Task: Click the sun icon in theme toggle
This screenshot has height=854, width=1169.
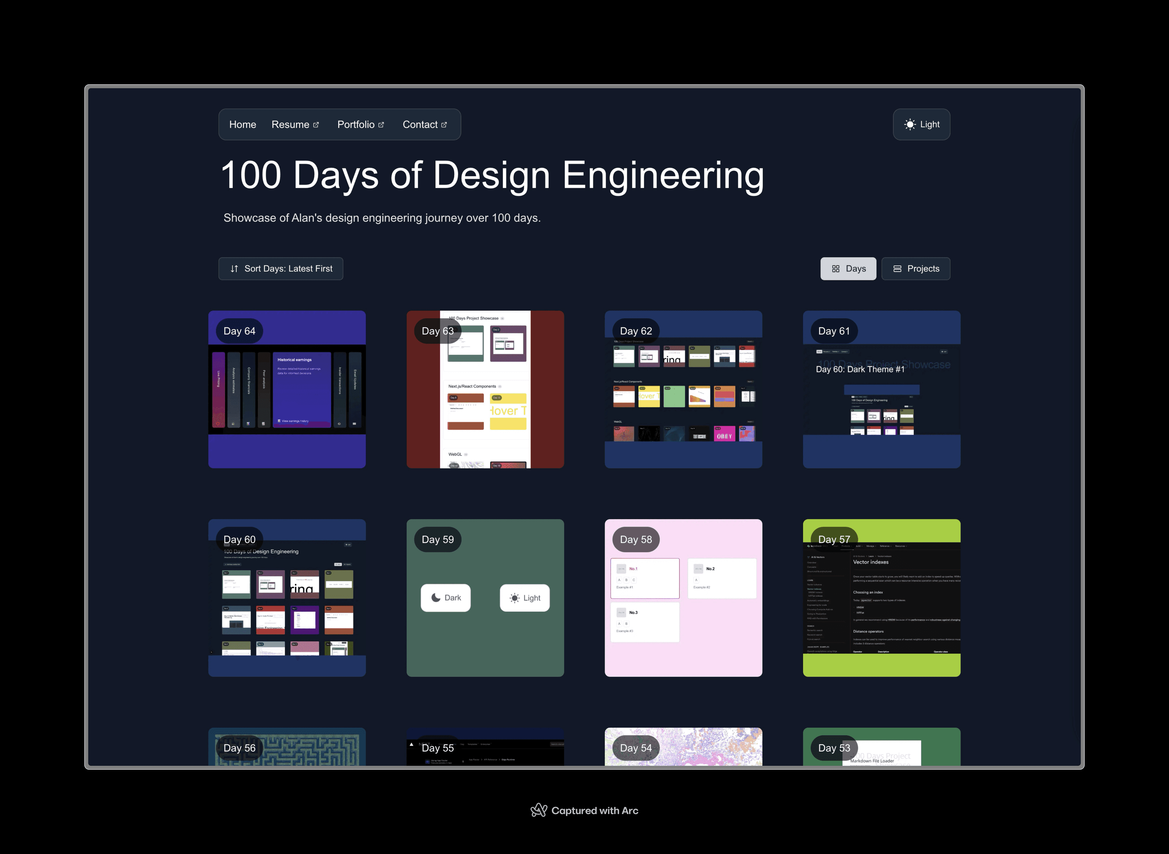Action: pos(910,124)
